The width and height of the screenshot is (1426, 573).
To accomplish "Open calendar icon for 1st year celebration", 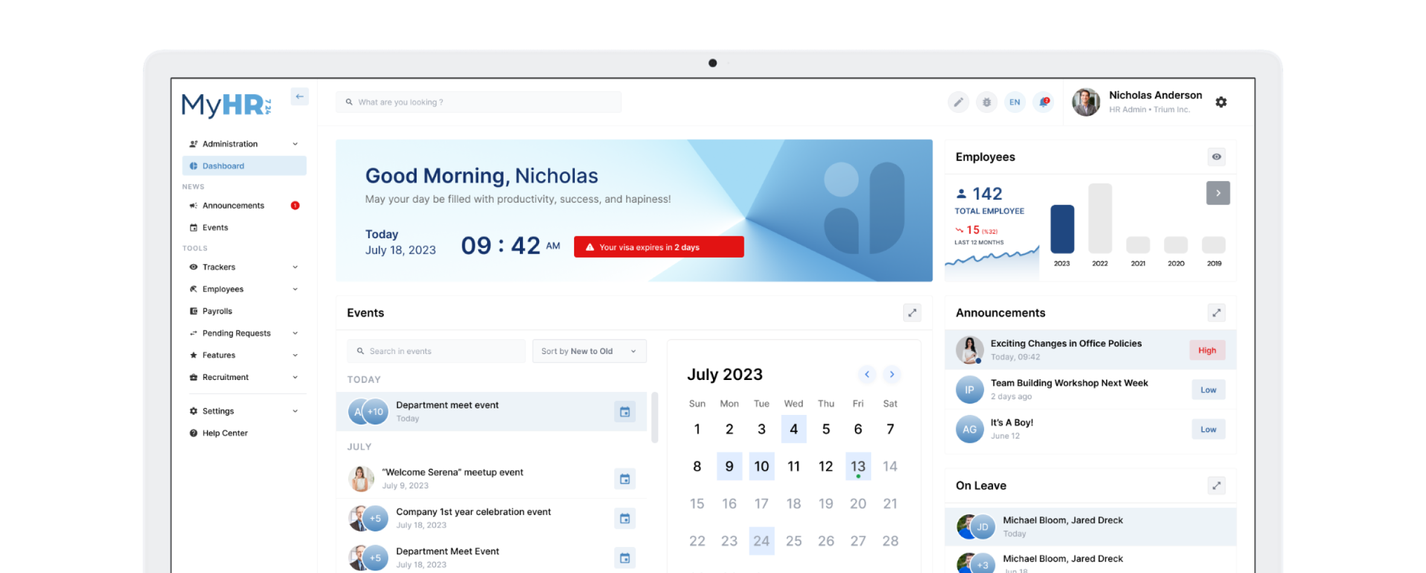I will pyautogui.click(x=625, y=518).
